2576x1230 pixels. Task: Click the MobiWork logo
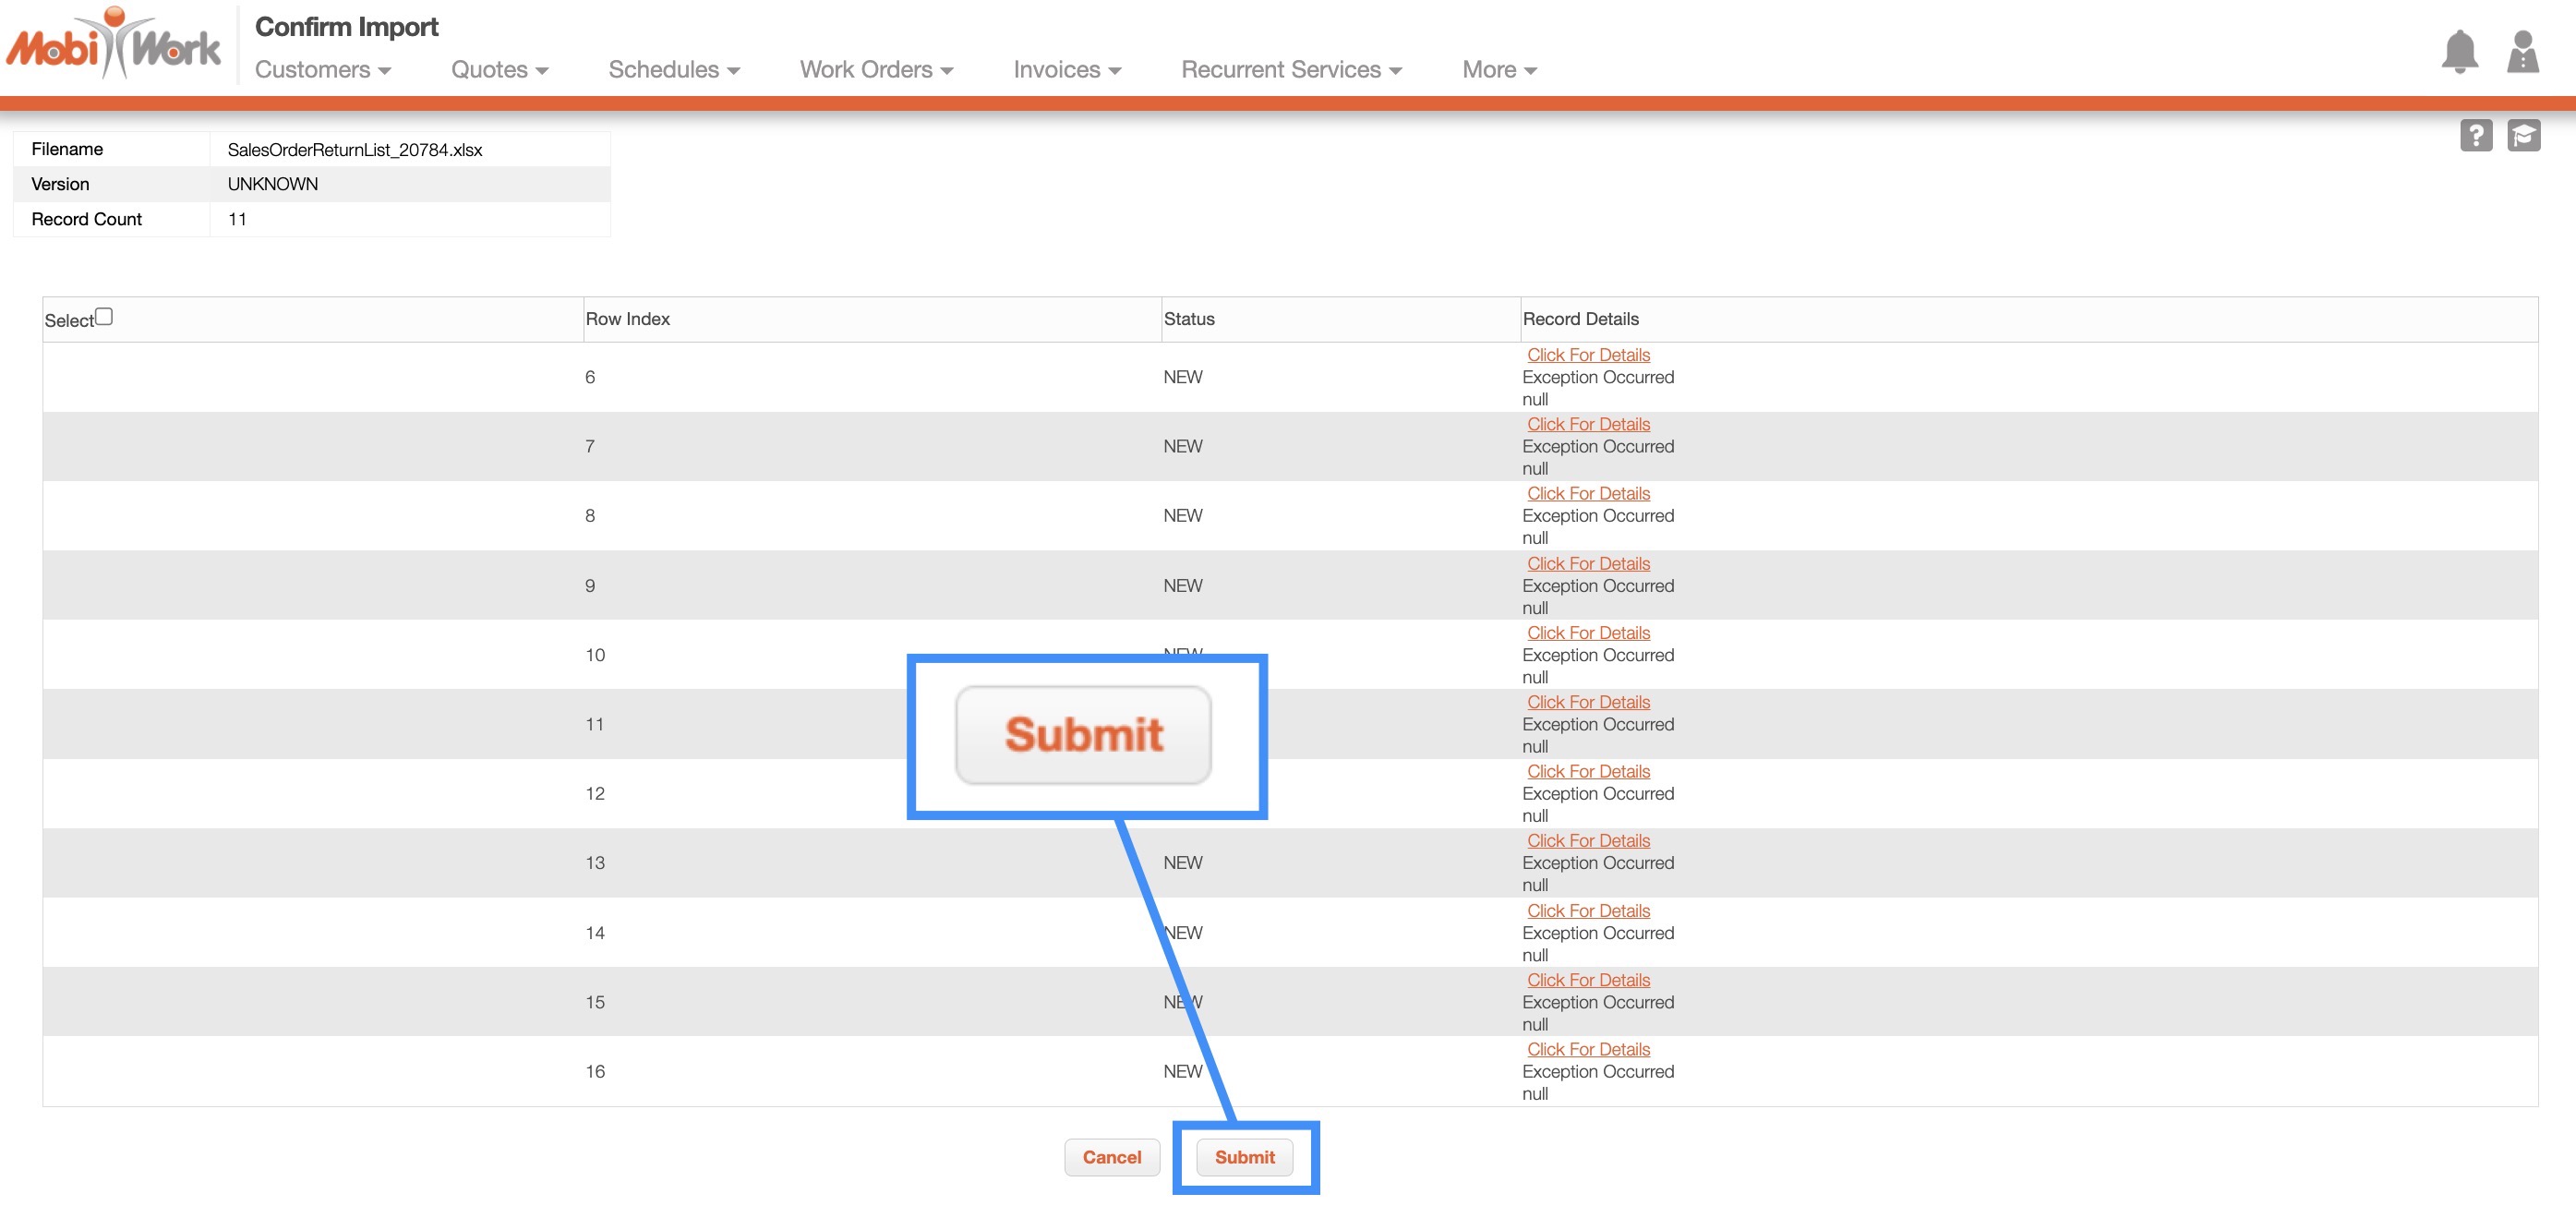click(x=113, y=45)
